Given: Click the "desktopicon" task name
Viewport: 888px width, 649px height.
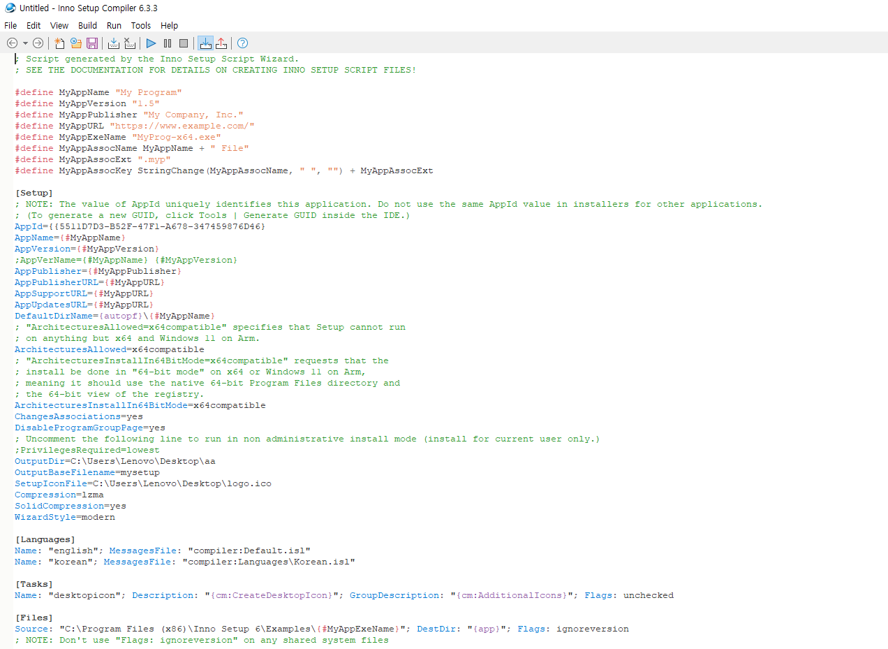Looking at the screenshot, I should (84, 595).
